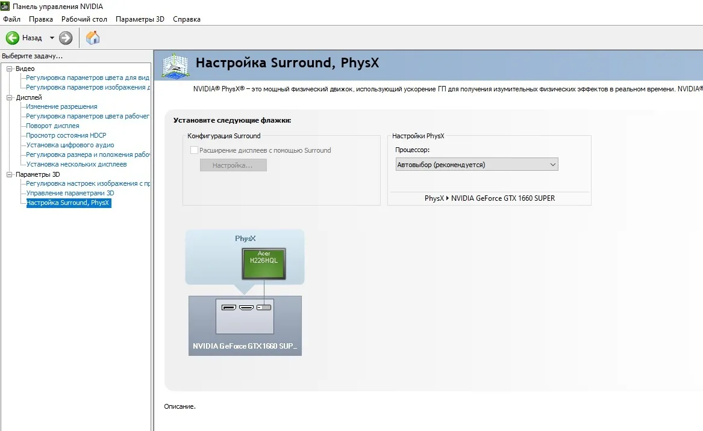Screen dimensions: 703x431
Task: Click the Конфигурация Surround group label
Action: pos(223,136)
